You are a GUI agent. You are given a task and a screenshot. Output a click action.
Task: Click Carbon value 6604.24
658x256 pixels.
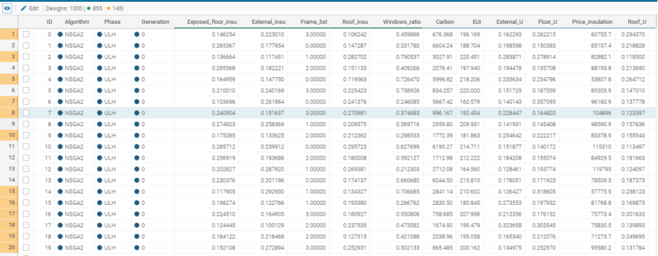[442, 45]
